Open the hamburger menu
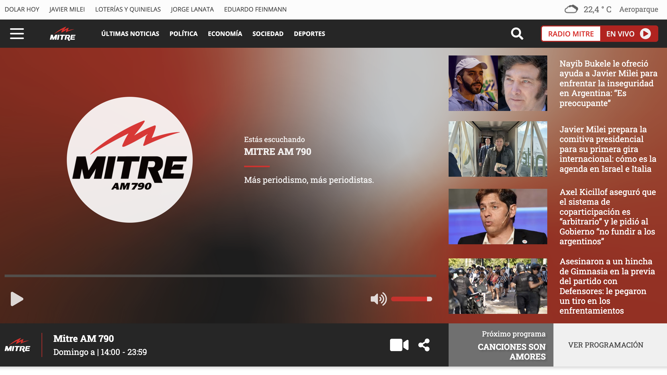The image size is (667, 375). 17,34
